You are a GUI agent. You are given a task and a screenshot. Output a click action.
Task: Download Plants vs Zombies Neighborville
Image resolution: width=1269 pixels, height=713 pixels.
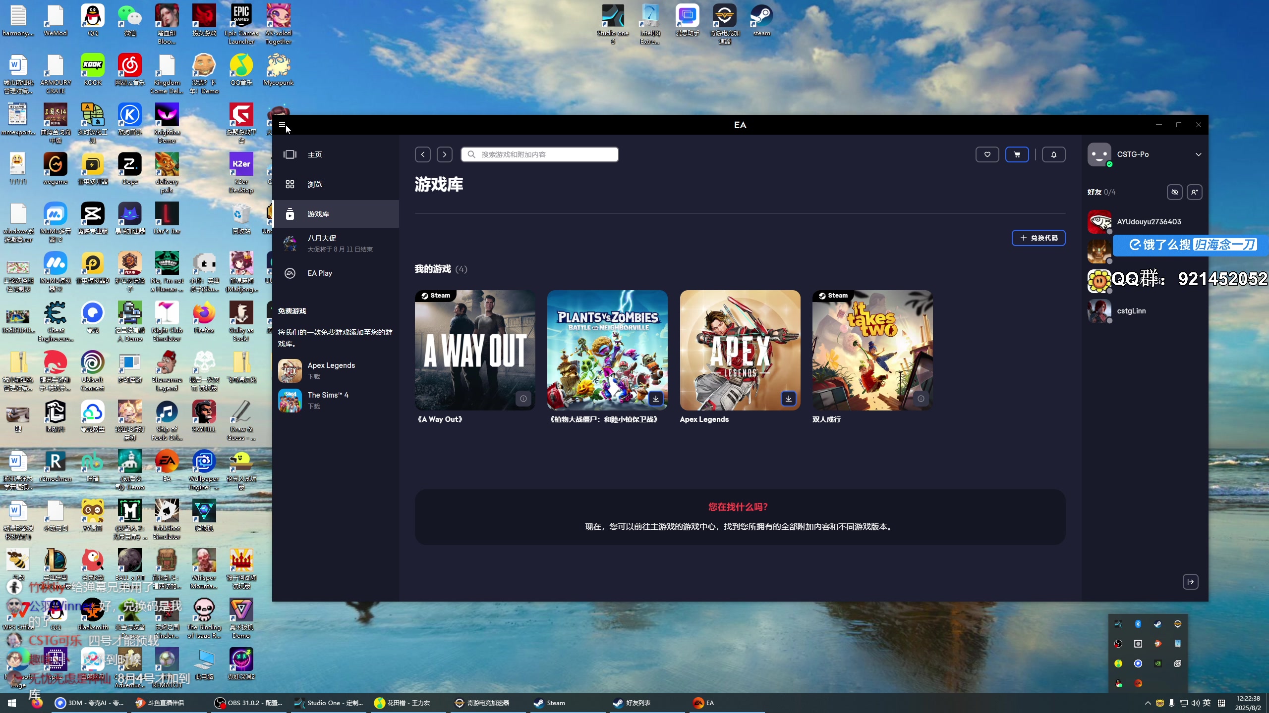point(656,399)
